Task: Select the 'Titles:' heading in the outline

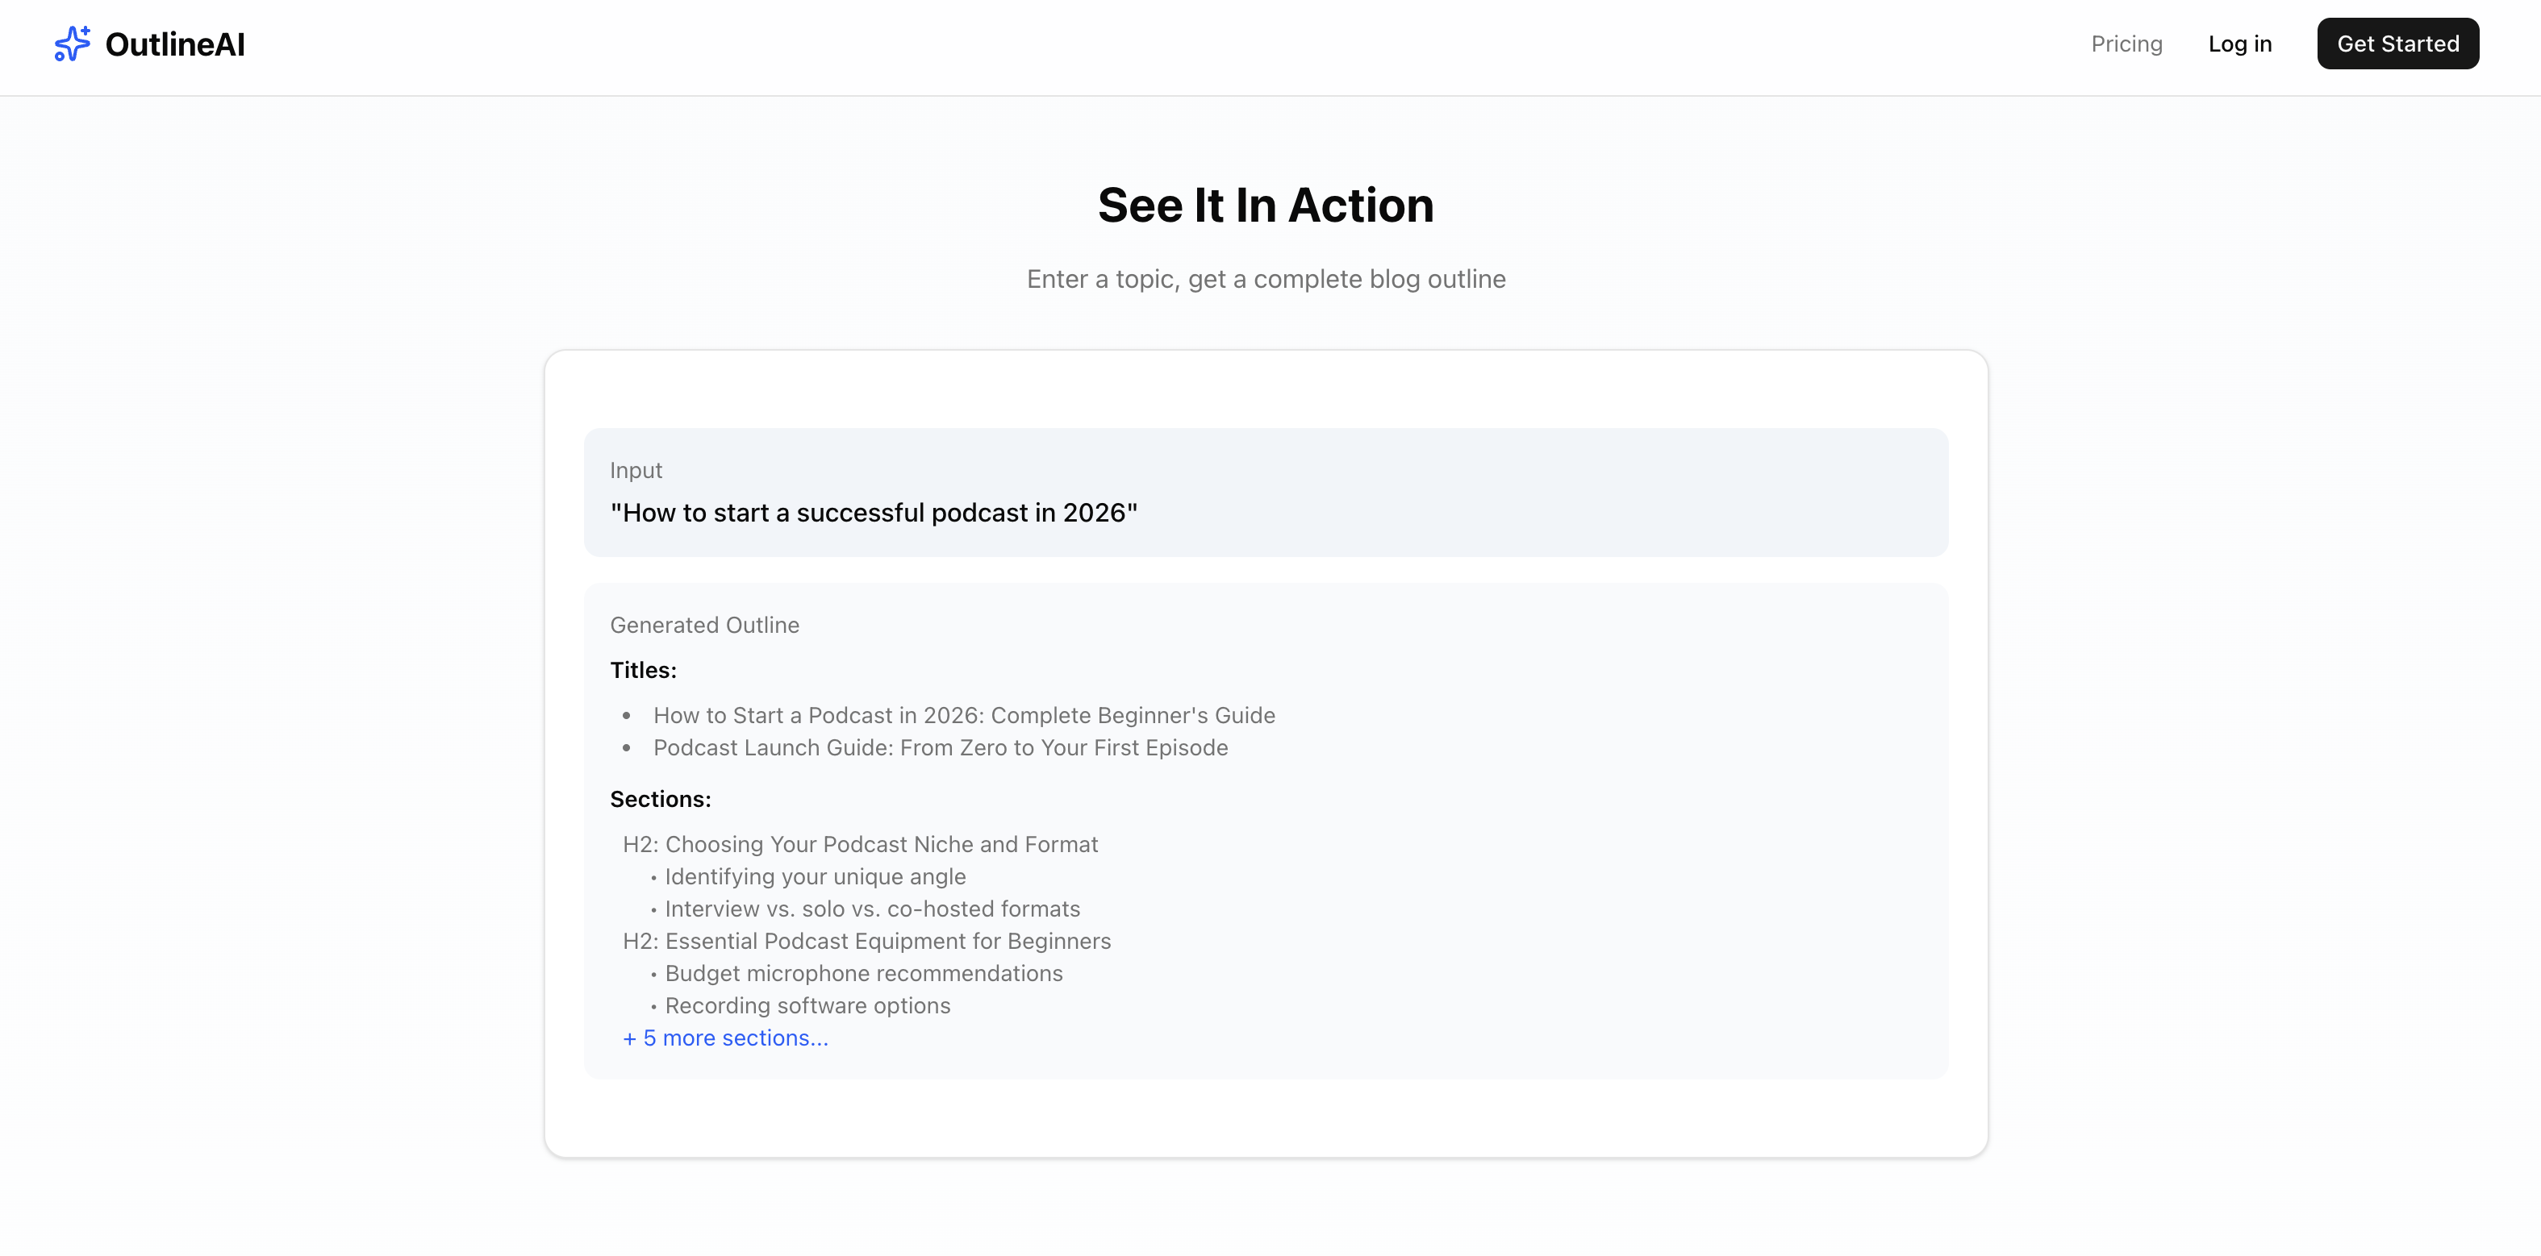Action: click(x=643, y=669)
